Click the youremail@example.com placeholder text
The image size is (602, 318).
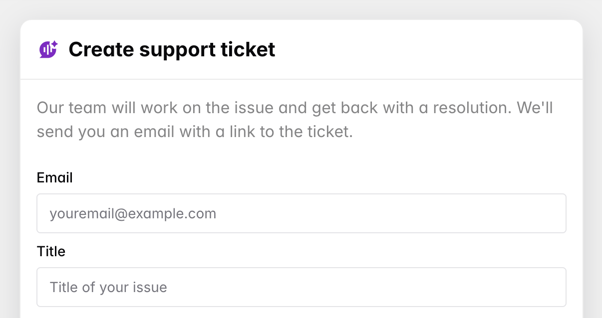[133, 214]
